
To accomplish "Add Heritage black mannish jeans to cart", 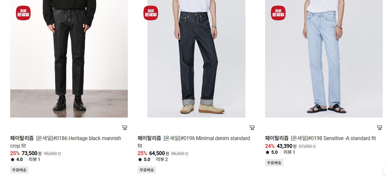I will [x=125, y=128].
